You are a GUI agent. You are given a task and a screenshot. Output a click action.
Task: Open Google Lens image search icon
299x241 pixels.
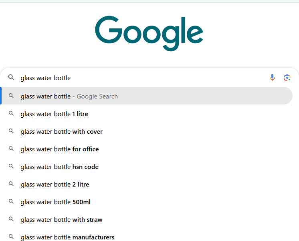(x=287, y=78)
